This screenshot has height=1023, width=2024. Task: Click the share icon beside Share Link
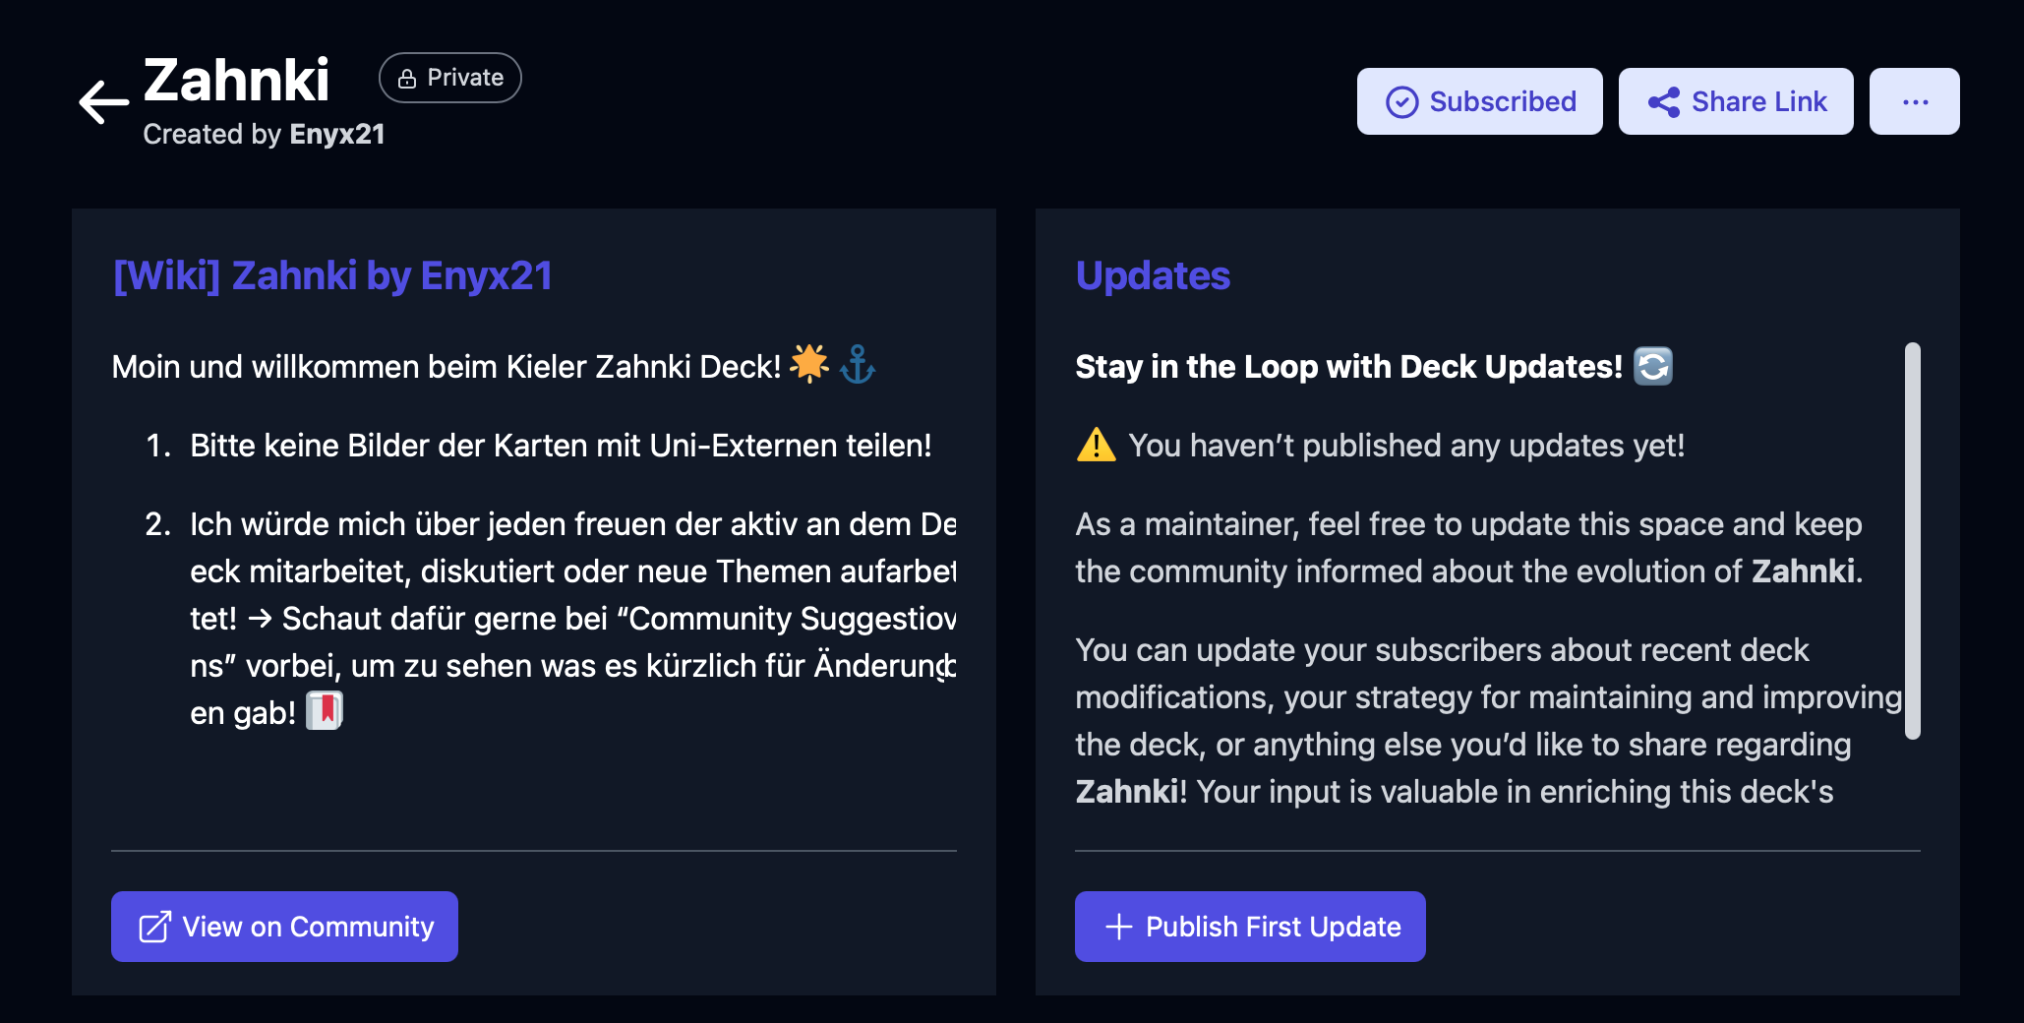(1663, 102)
